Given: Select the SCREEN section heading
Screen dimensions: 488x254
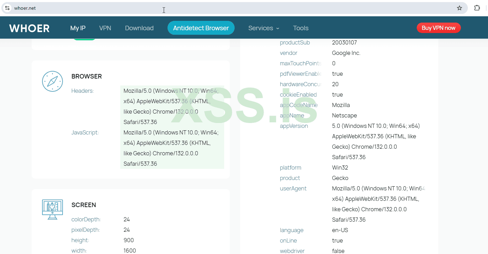Looking at the screenshot, I should tap(84, 205).
